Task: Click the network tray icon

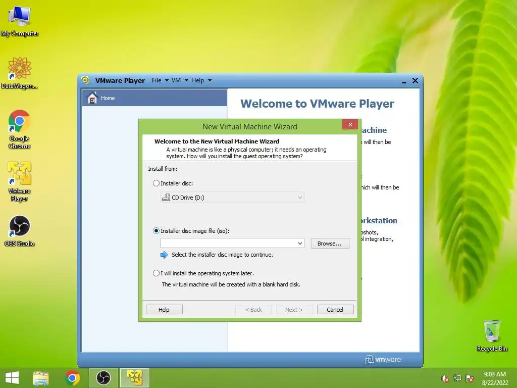Action: coord(457,378)
